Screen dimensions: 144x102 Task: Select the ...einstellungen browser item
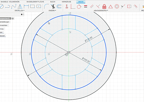point(5,22)
